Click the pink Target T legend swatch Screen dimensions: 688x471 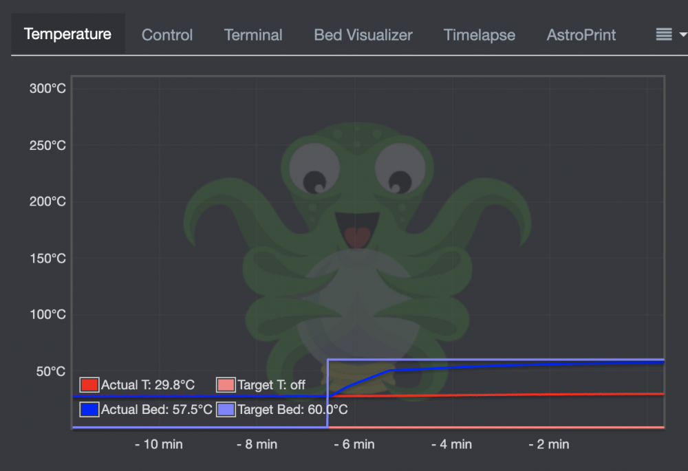[226, 385]
